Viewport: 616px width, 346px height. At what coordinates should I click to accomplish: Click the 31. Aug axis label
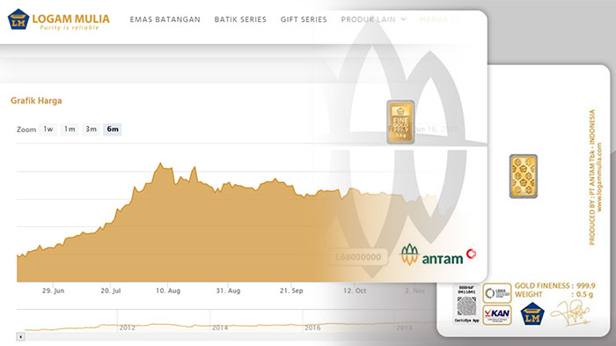click(x=228, y=291)
